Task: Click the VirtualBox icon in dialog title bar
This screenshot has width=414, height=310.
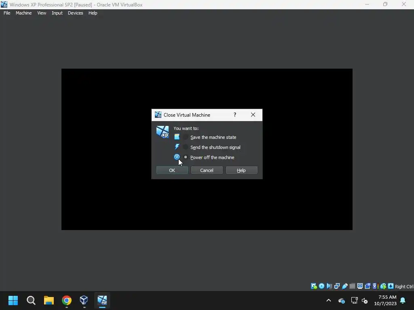Action: pos(158,115)
